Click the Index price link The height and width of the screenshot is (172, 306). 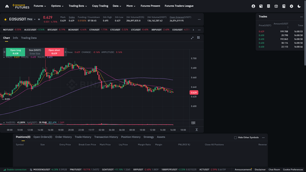coord(72,17)
